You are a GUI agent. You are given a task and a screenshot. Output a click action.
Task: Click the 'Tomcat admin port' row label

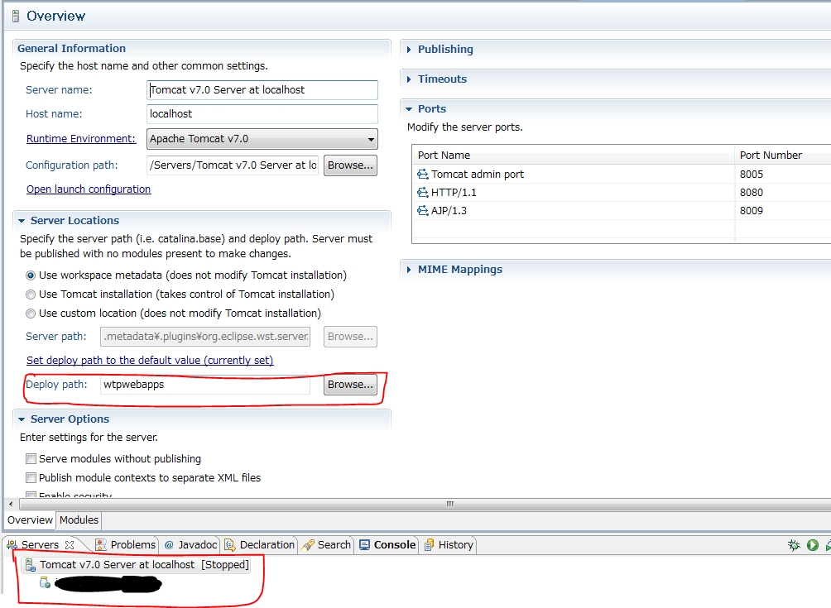coord(478,175)
